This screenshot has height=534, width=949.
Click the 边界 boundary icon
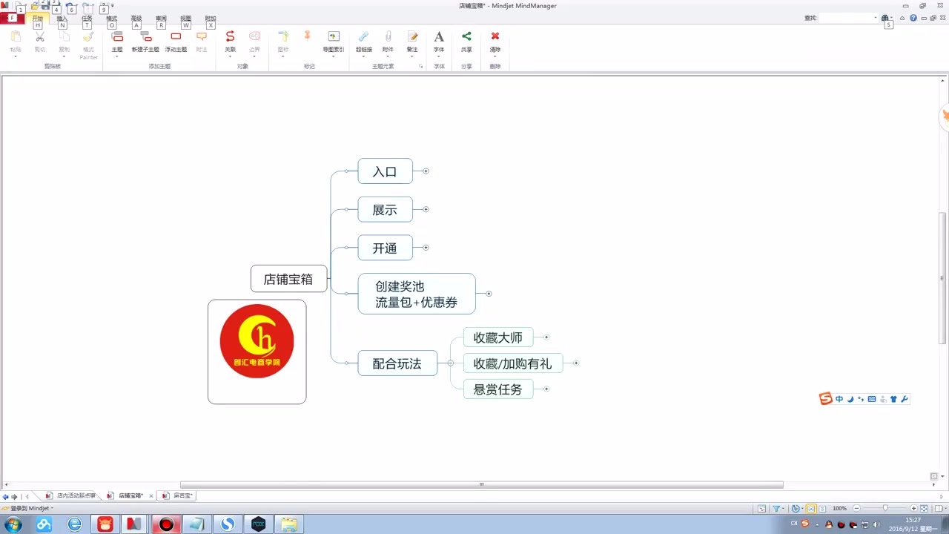[254, 36]
